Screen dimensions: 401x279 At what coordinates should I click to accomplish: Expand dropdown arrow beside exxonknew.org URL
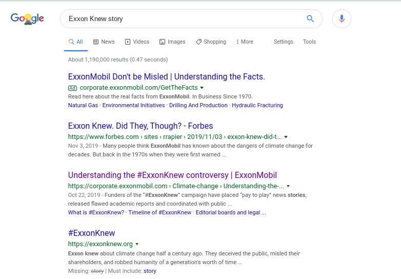(137, 244)
